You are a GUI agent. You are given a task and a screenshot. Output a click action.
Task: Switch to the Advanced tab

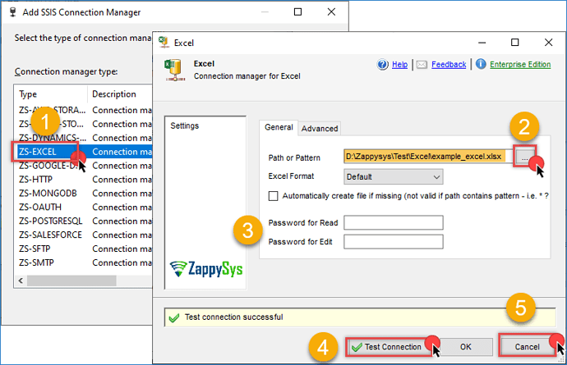319,128
